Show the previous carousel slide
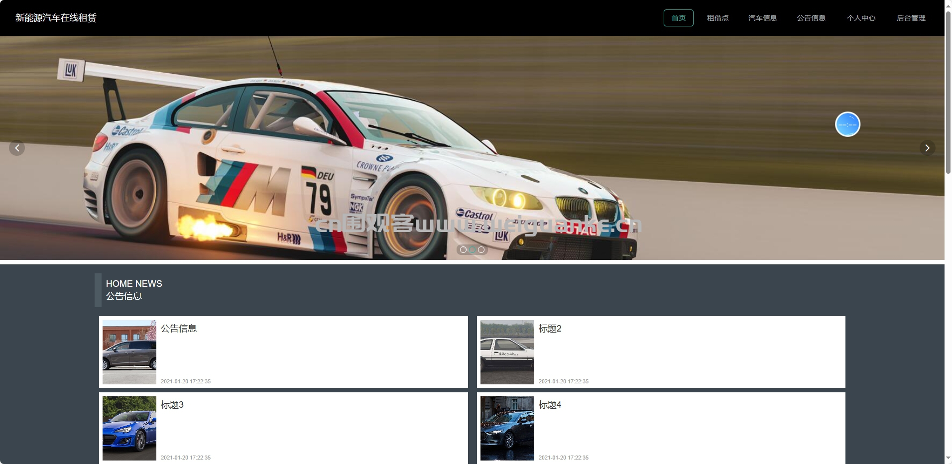Viewport: 952px width, 464px height. click(17, 148)
